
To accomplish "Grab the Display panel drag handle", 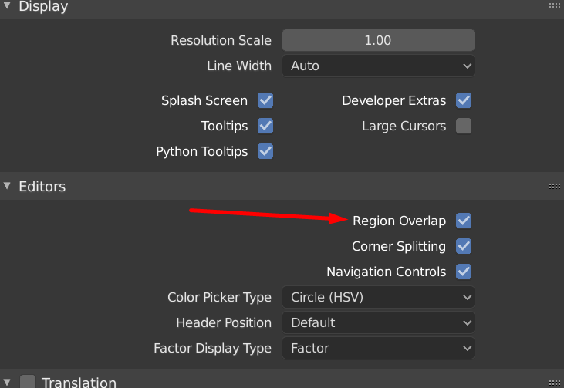I will click(x=554, y=6).
